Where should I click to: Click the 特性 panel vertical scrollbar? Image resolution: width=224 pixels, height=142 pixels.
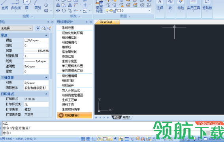[51, 55]
